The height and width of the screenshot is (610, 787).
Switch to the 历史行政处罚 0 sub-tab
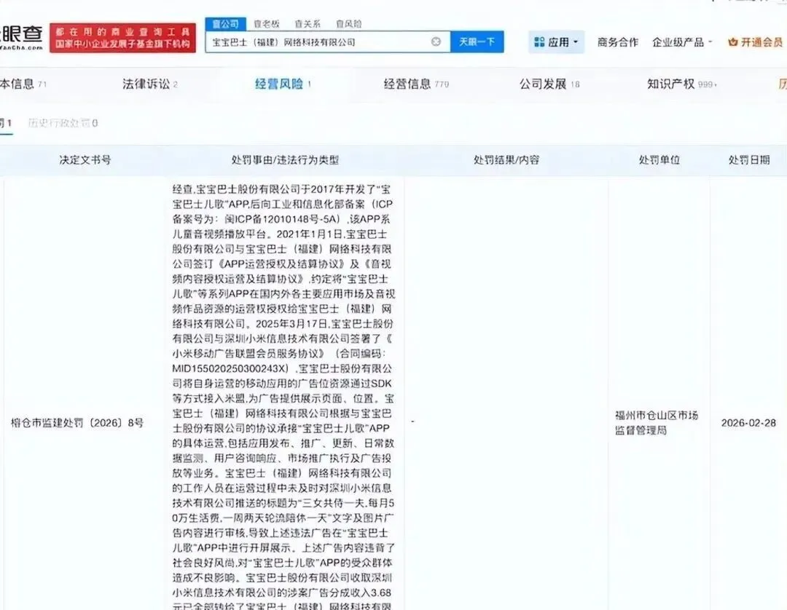[x=63, y=123]
